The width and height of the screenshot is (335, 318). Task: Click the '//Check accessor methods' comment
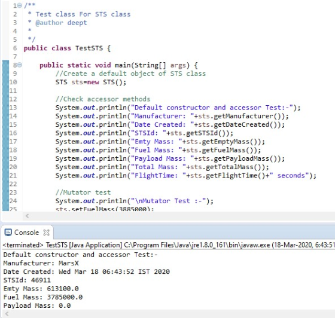[x=103, y=99]
